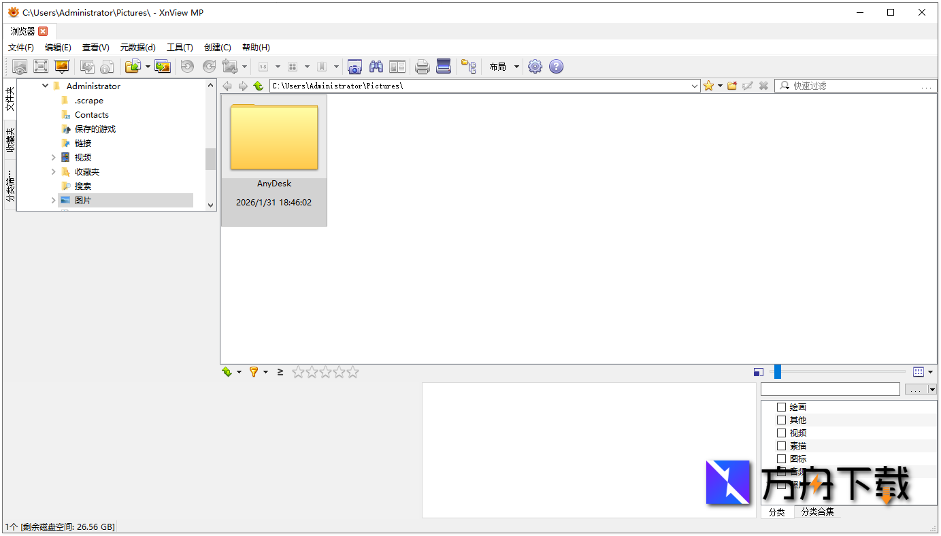Open the search binoculars icon
The height and width of the screenshot is (536, 941).
(376, 66)
